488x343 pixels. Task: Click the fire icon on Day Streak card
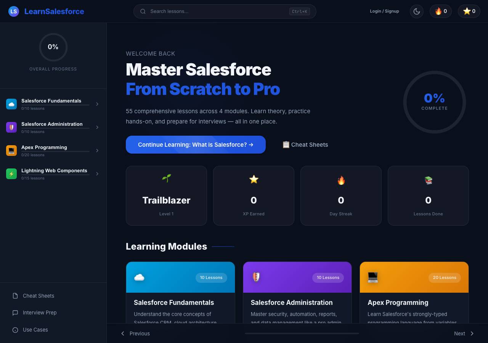tap(341, 180)
